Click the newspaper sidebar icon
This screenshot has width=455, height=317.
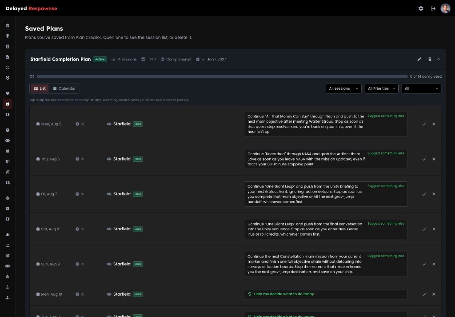[8, 256]
